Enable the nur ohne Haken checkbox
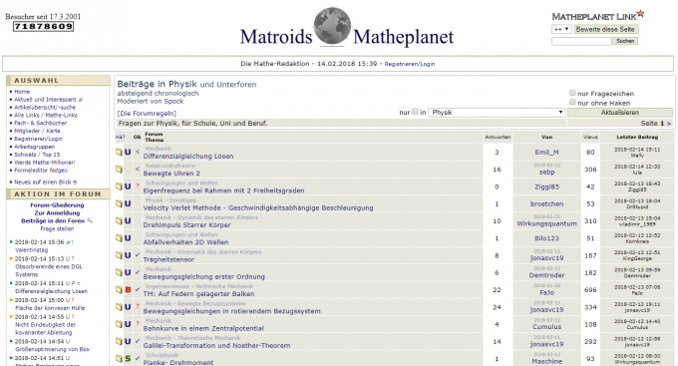 click(572, 102)
